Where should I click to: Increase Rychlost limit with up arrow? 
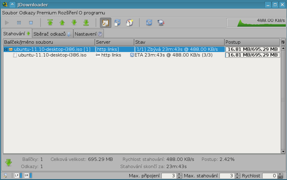coord(280,175)
